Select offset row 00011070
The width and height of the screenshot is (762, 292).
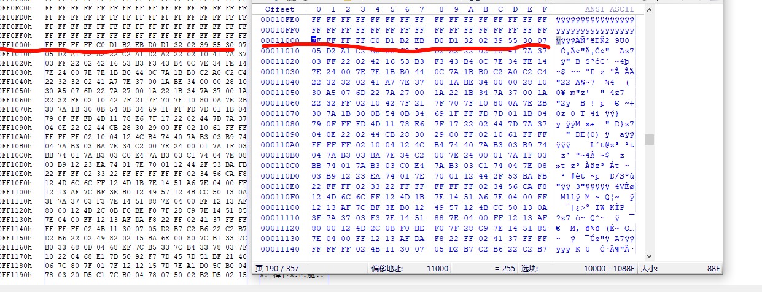280,113
